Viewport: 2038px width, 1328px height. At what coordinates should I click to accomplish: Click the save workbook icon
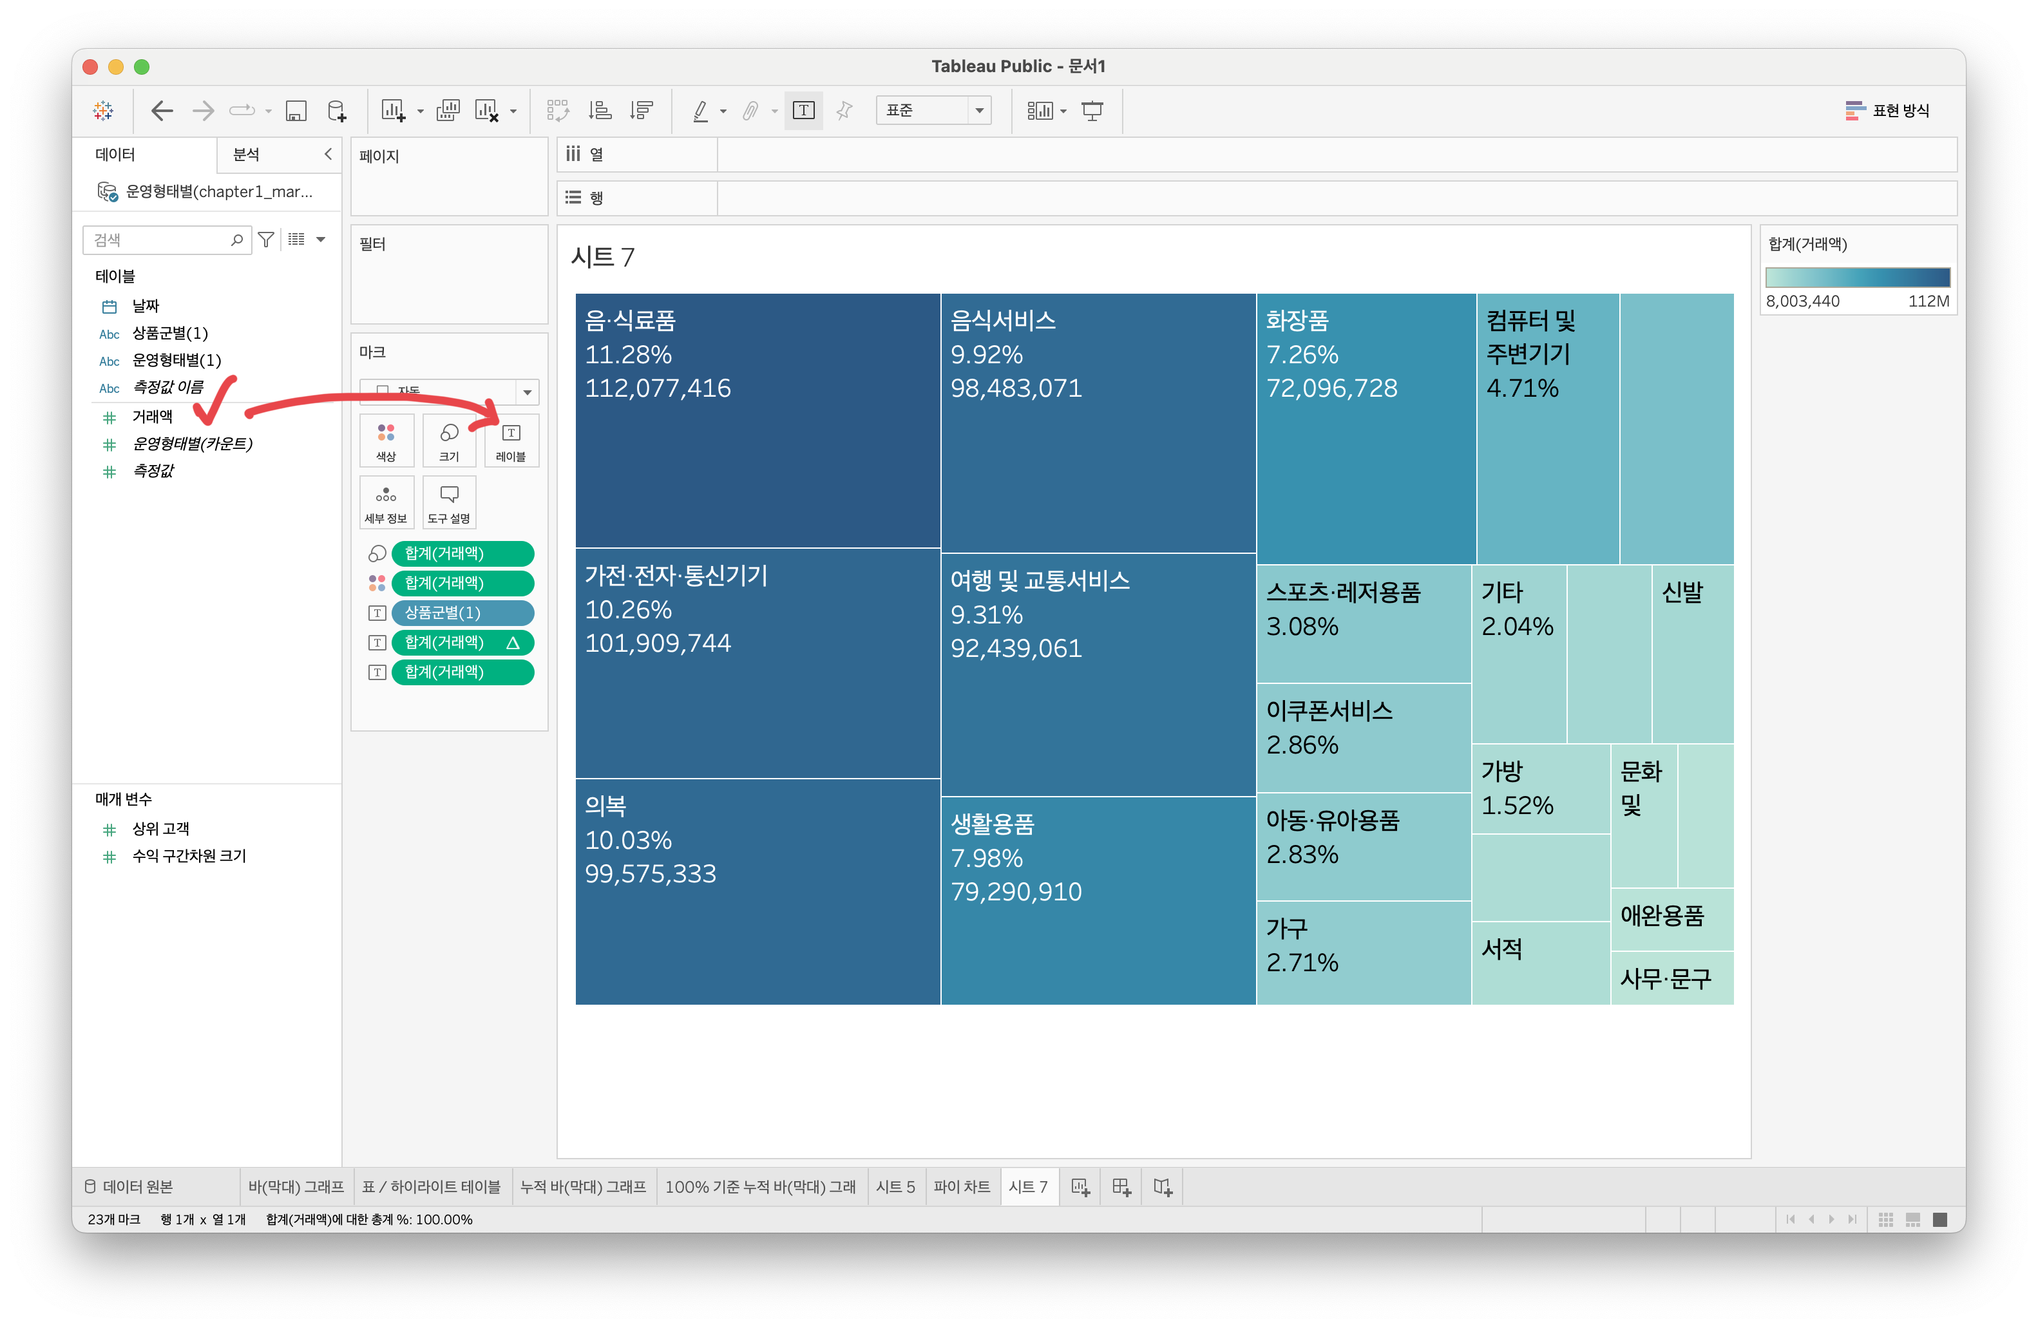click(296, 111)
